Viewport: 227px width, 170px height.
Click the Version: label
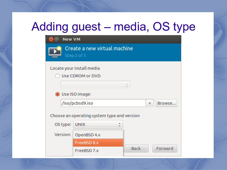63,135
